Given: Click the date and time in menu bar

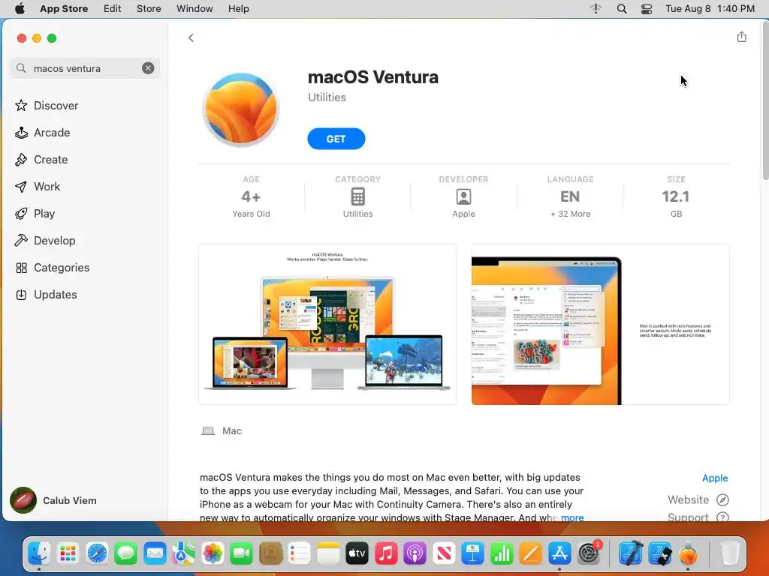Looking at the screenshot, I should (x=710, y=8).
